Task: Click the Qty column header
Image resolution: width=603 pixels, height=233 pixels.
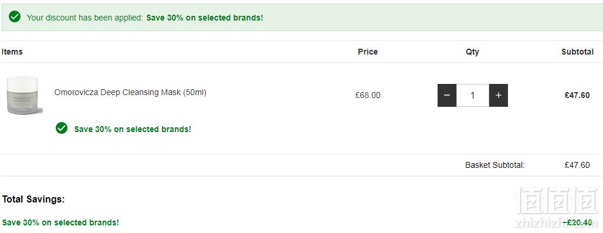Action: click(472, 52)
